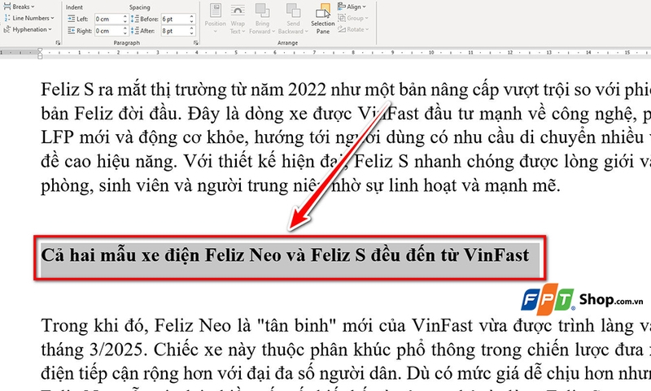The width and height of the screenshot is (651, 391).
Task: Open the Paragraph settings dialog launcher
Action: pyautogui.click(x=195, y=43)
